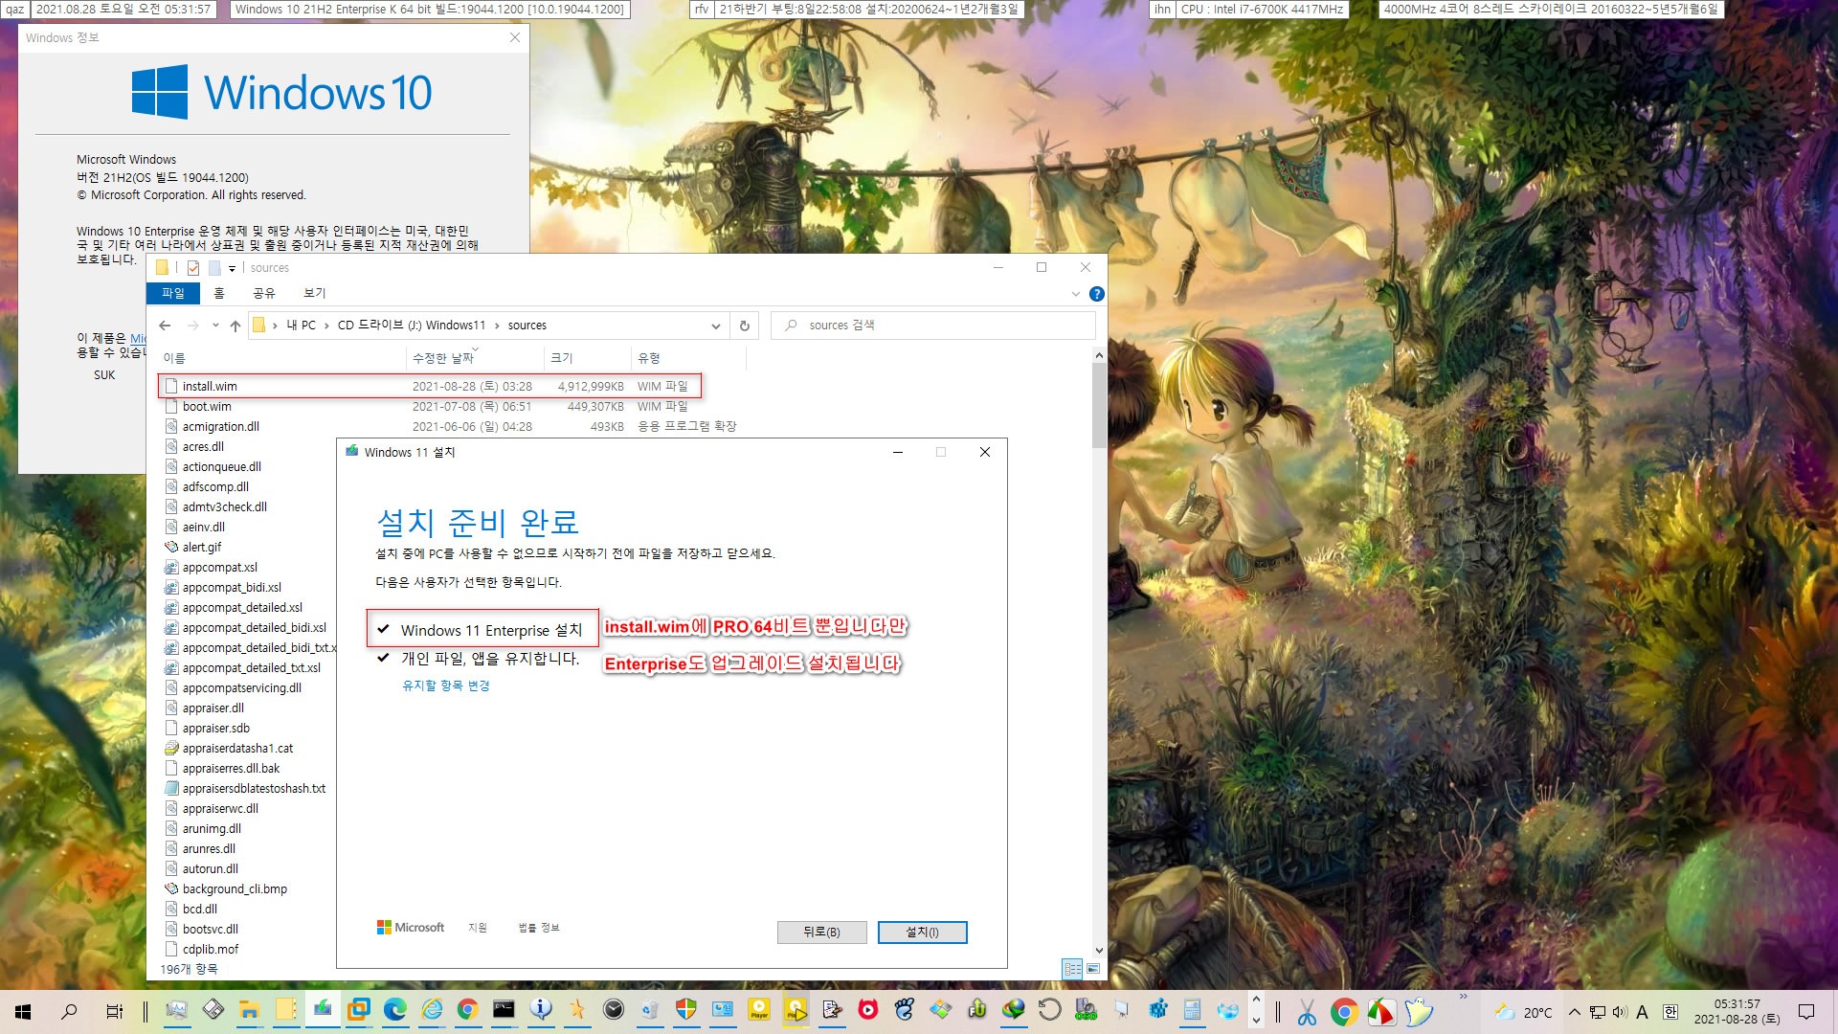Switch Explorer to details view icon

click(x=1072, y=969)
